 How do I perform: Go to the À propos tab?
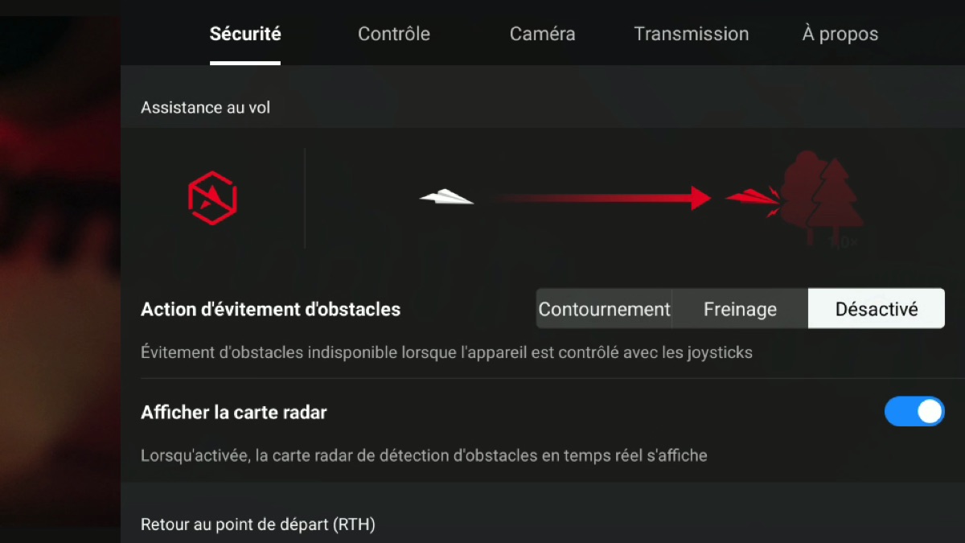pyautogui.click(x=840, y=35)
